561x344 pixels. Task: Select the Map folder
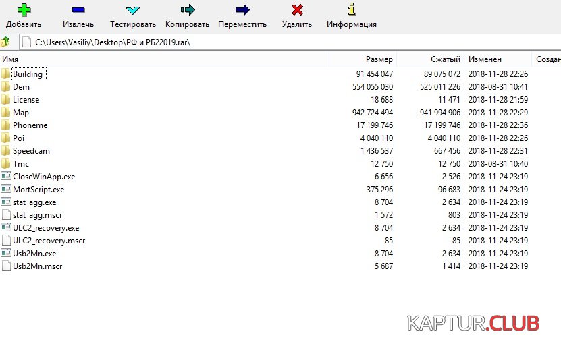[20, 113]
